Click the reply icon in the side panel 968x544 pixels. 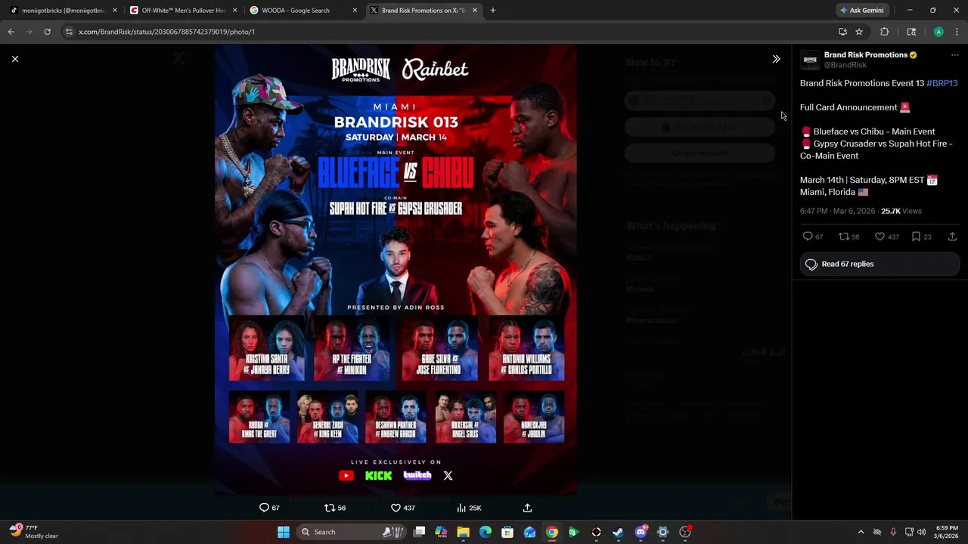pyautogui.click(x=808, y=236)
